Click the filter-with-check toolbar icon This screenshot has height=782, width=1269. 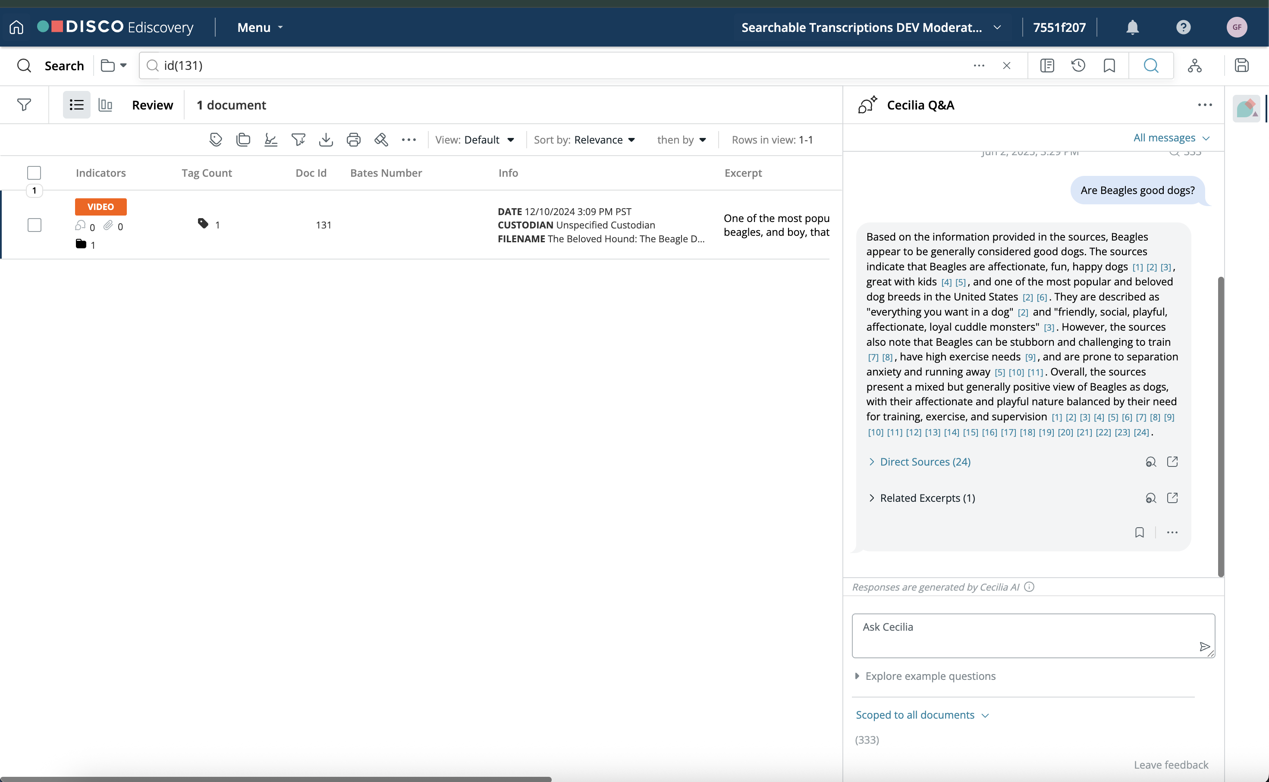click(x=298, y=140)
